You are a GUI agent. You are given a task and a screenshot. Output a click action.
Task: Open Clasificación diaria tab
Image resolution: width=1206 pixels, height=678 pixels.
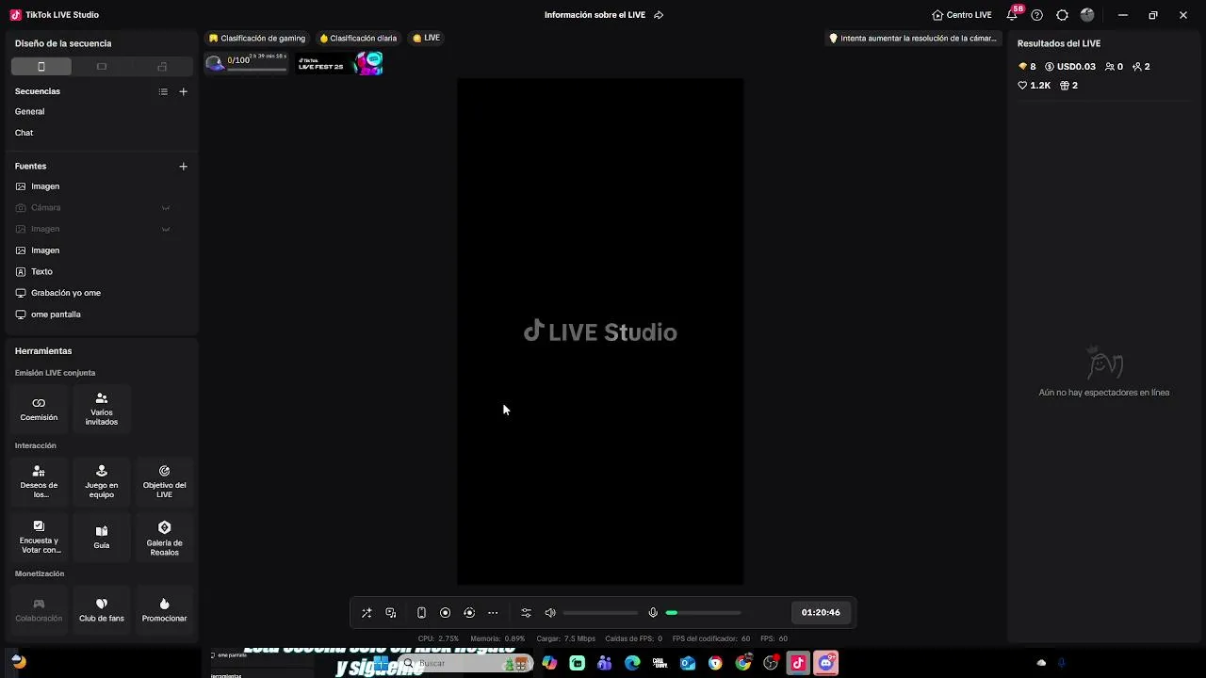[x=358, y=39]
